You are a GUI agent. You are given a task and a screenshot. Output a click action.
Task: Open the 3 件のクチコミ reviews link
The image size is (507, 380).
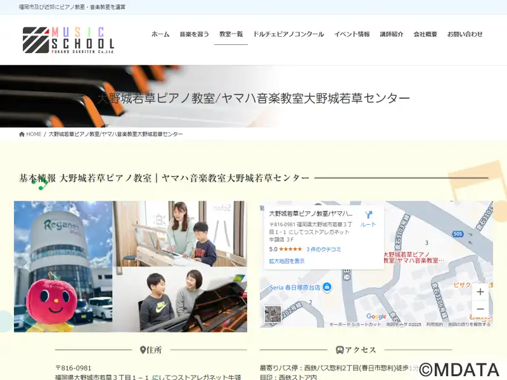point(324,249)
